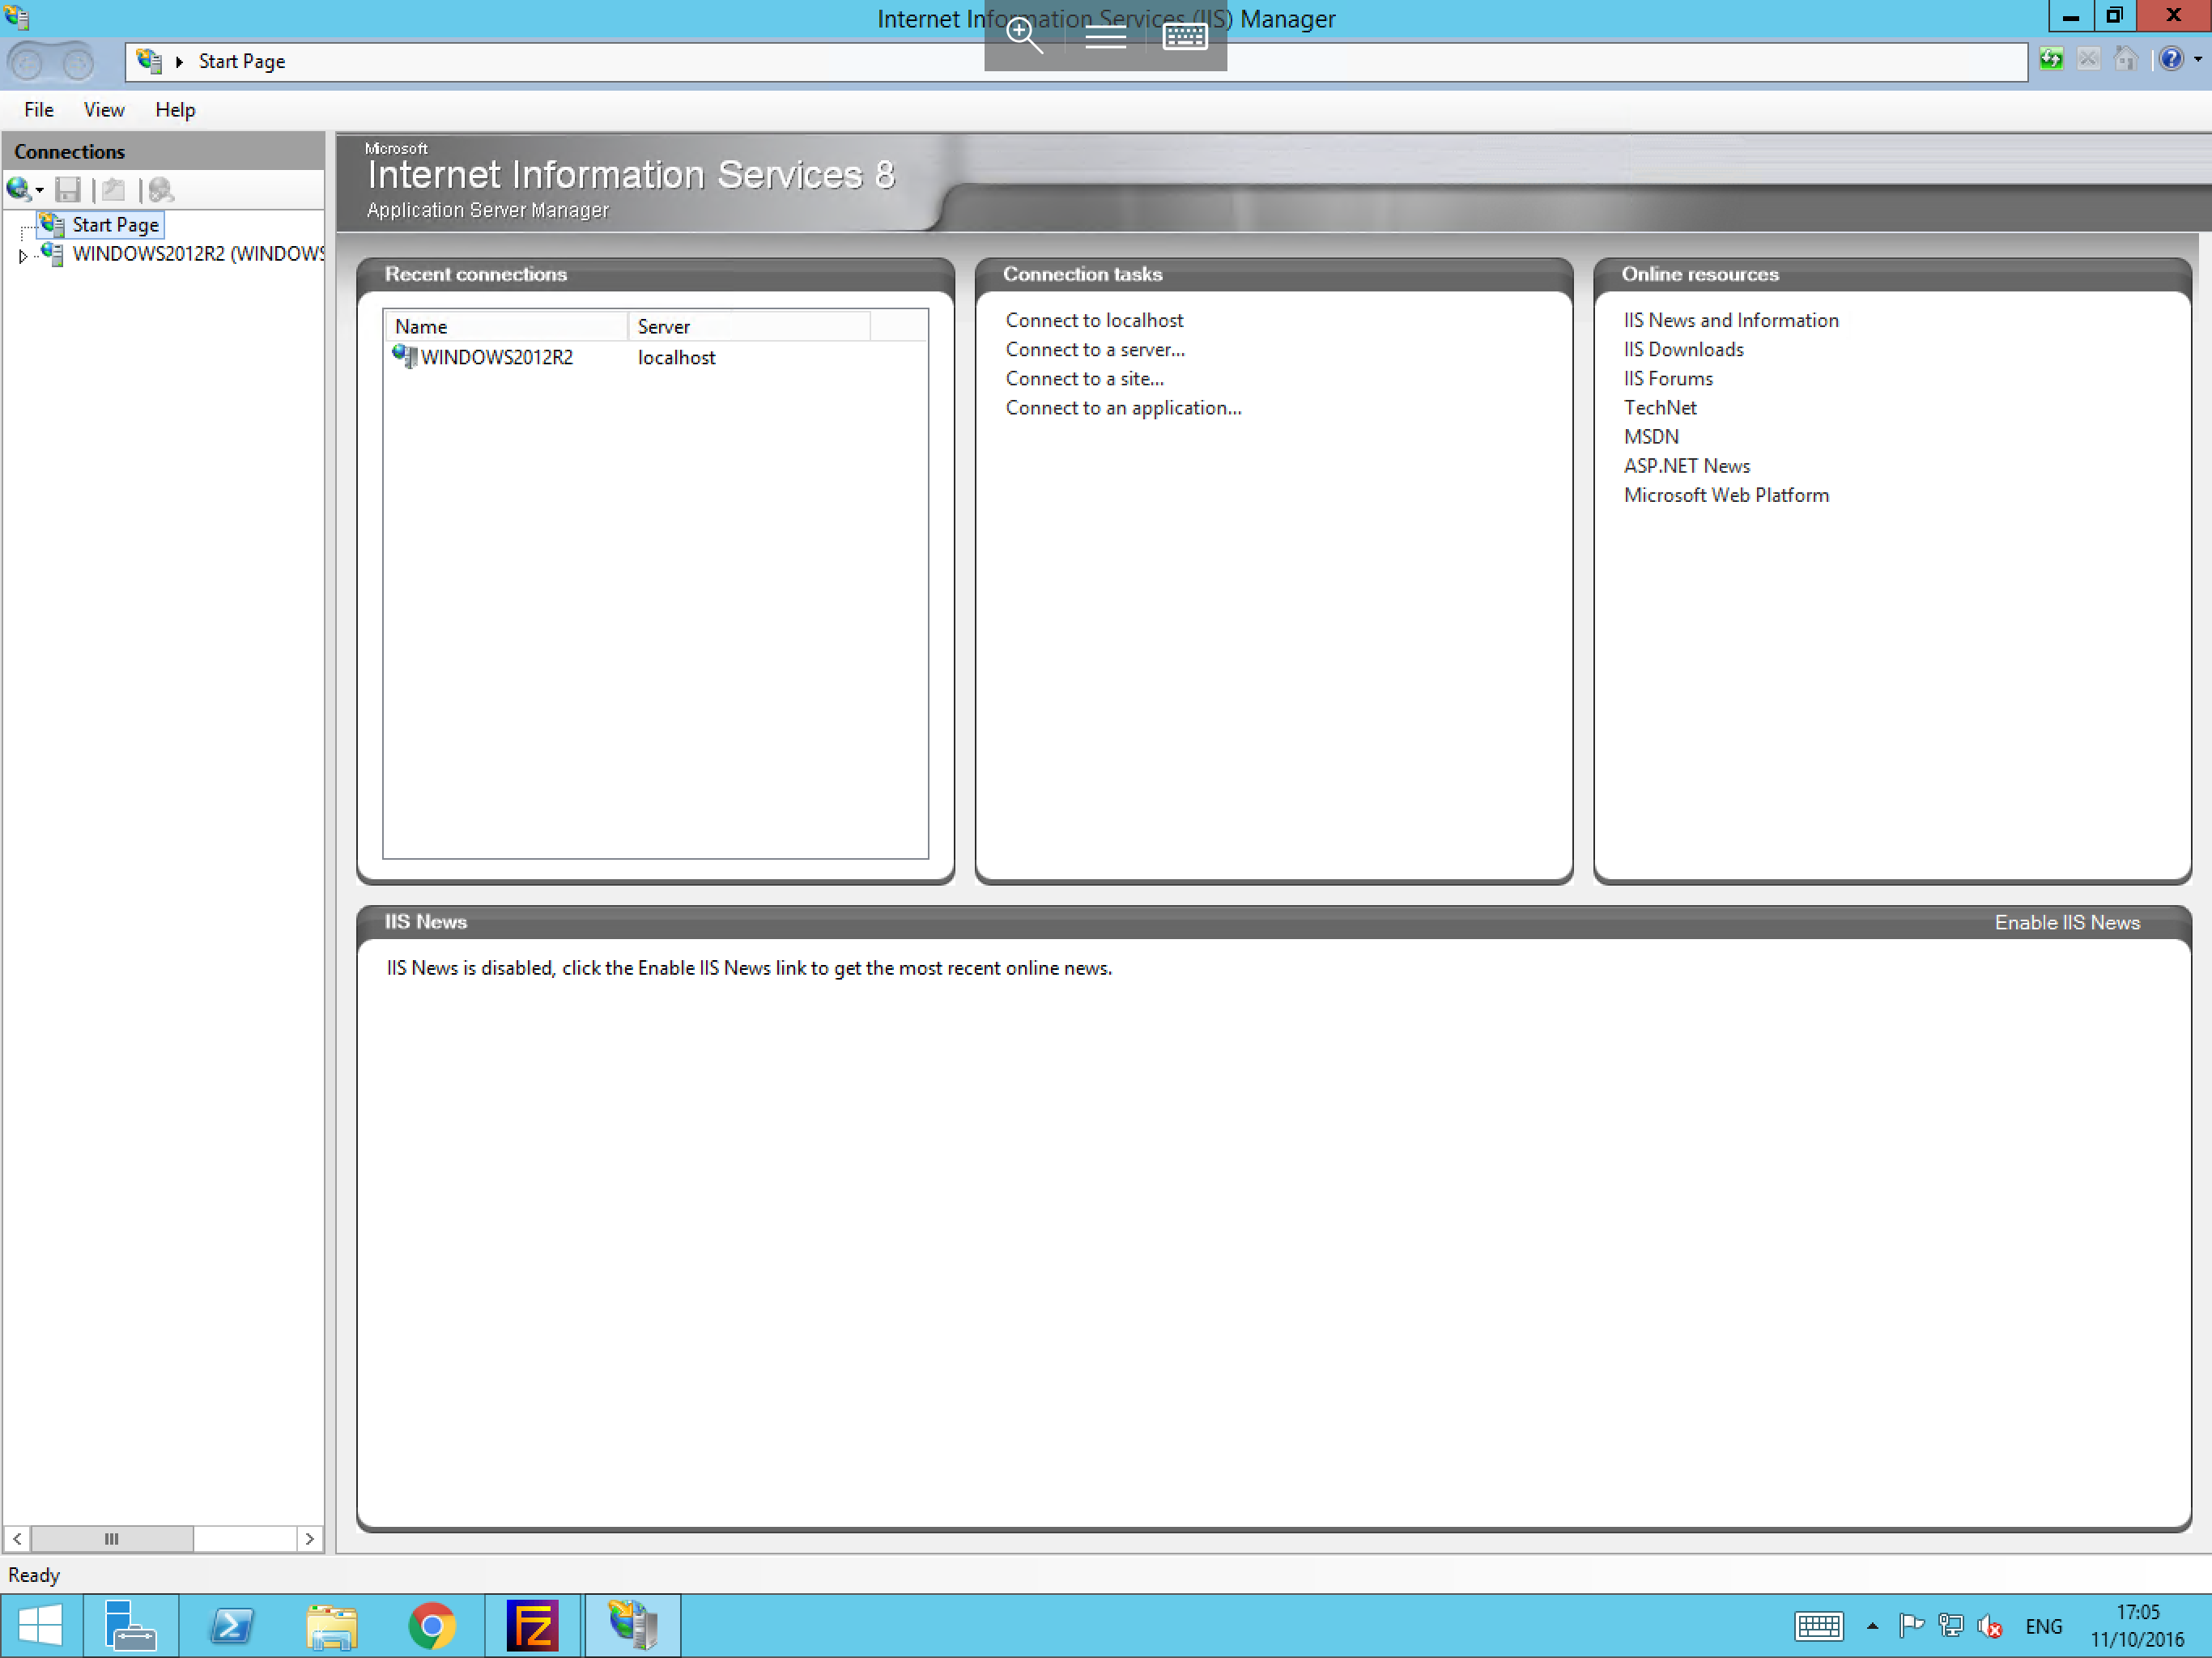The width and height of the screenshot is (2212, 1658).
Task: Open IIS Downloads link
Action: click(x=1684, y=350)
